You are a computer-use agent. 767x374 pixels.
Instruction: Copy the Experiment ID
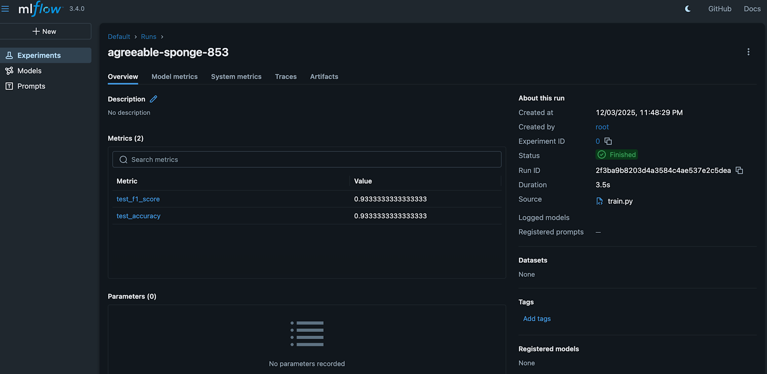tap(609, 141)
